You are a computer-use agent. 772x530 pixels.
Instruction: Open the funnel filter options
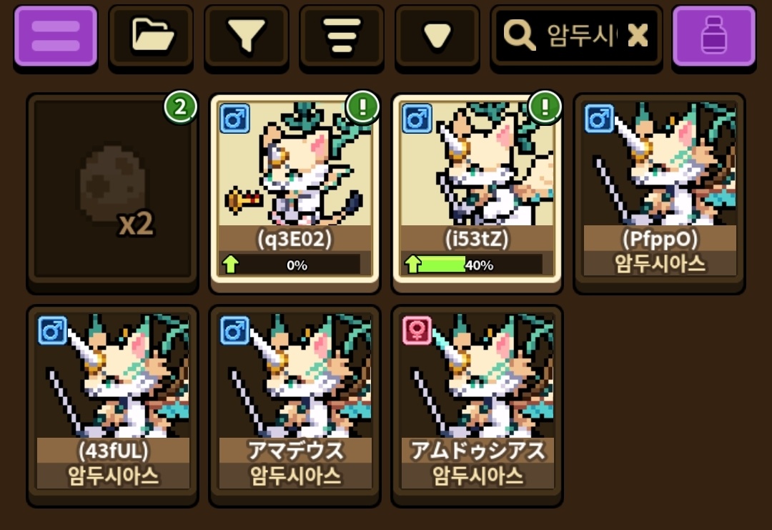click(x=246, y=36)
